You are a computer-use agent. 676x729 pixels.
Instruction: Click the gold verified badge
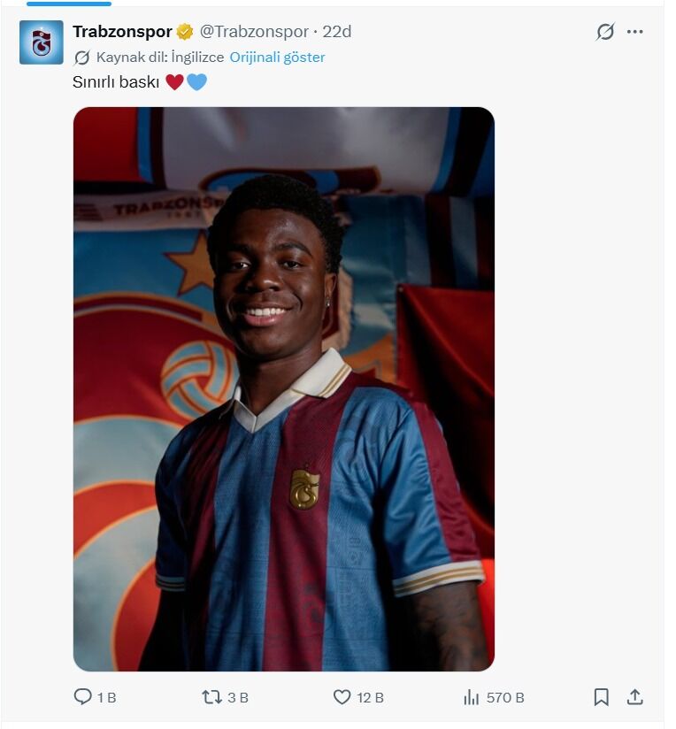click(185, 32)
